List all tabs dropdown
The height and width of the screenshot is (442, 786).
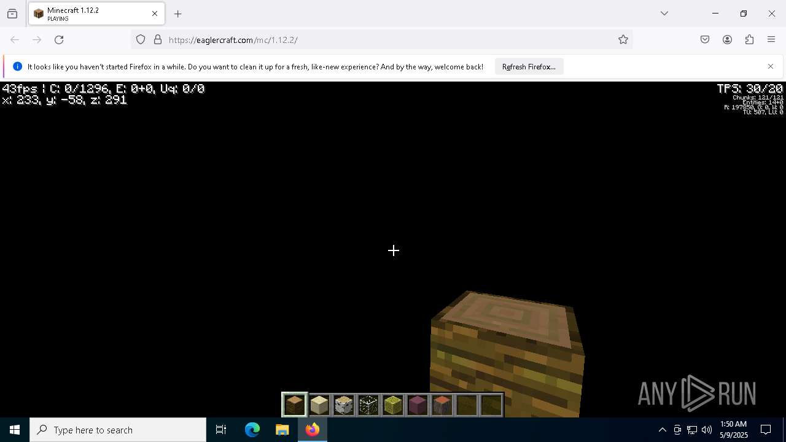[x=664, y=14]
